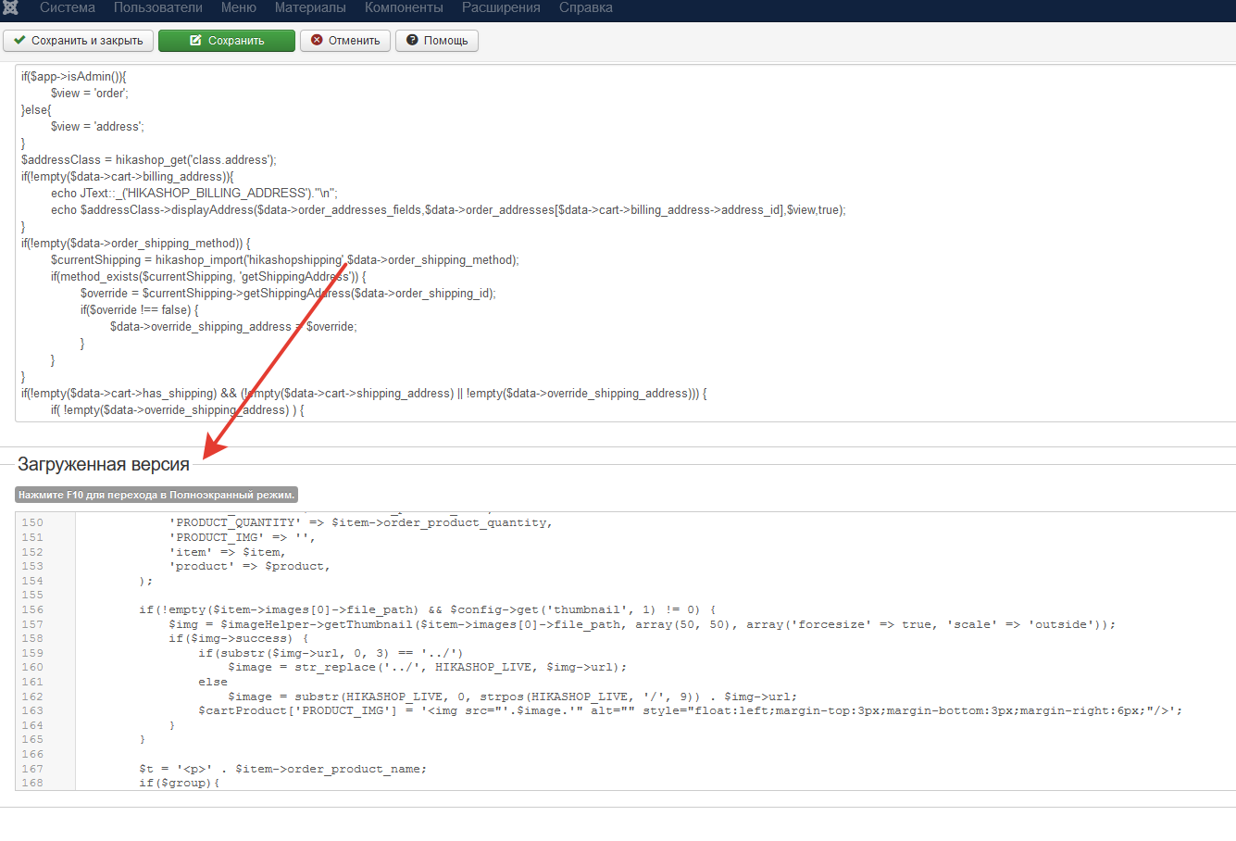Expand the Меню dropdown in the top bar
The image size is (1236, 841).
click(238, 7)
